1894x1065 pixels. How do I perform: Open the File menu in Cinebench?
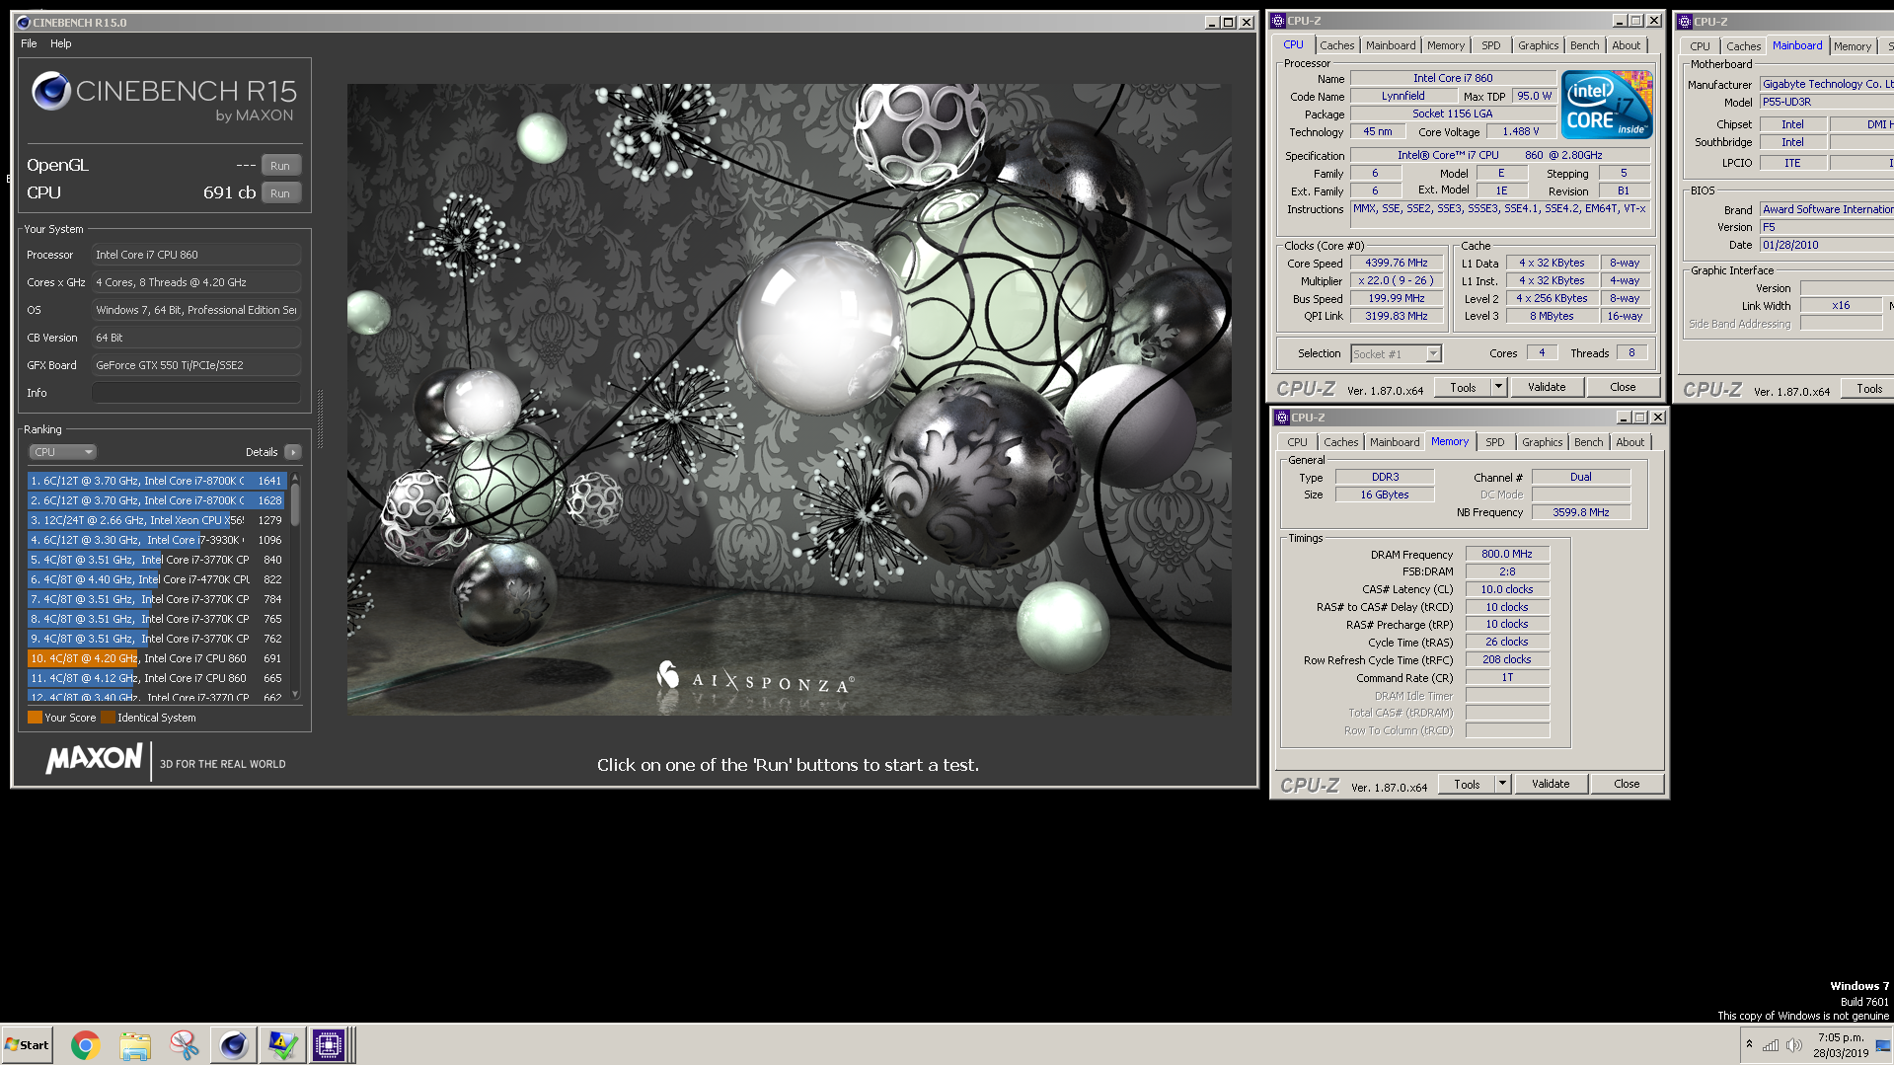click(29, 43)
